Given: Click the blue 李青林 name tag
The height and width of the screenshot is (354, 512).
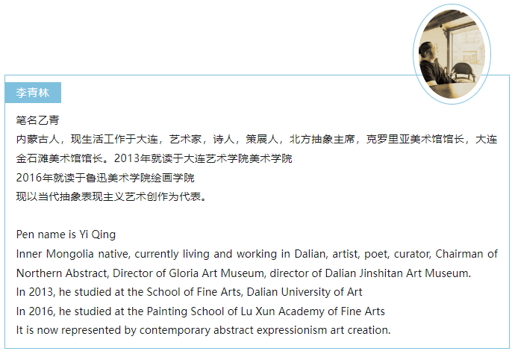Looking at the screenshot, I should pyautogui.click(x=33, y=93).
